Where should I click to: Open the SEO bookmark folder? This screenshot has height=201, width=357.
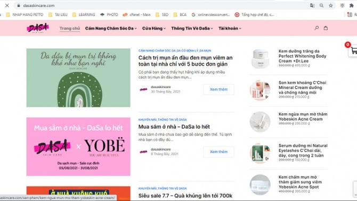pos(162,14)
